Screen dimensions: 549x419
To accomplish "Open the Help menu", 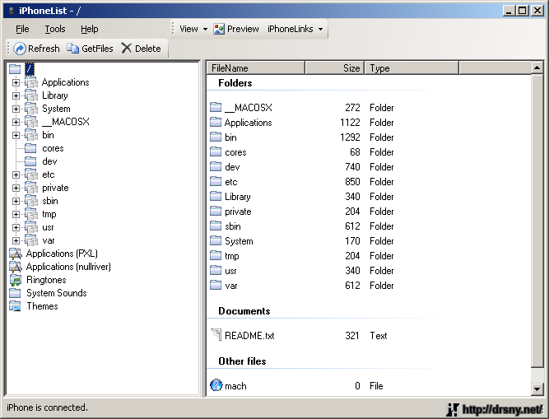I will coord(89,29).
